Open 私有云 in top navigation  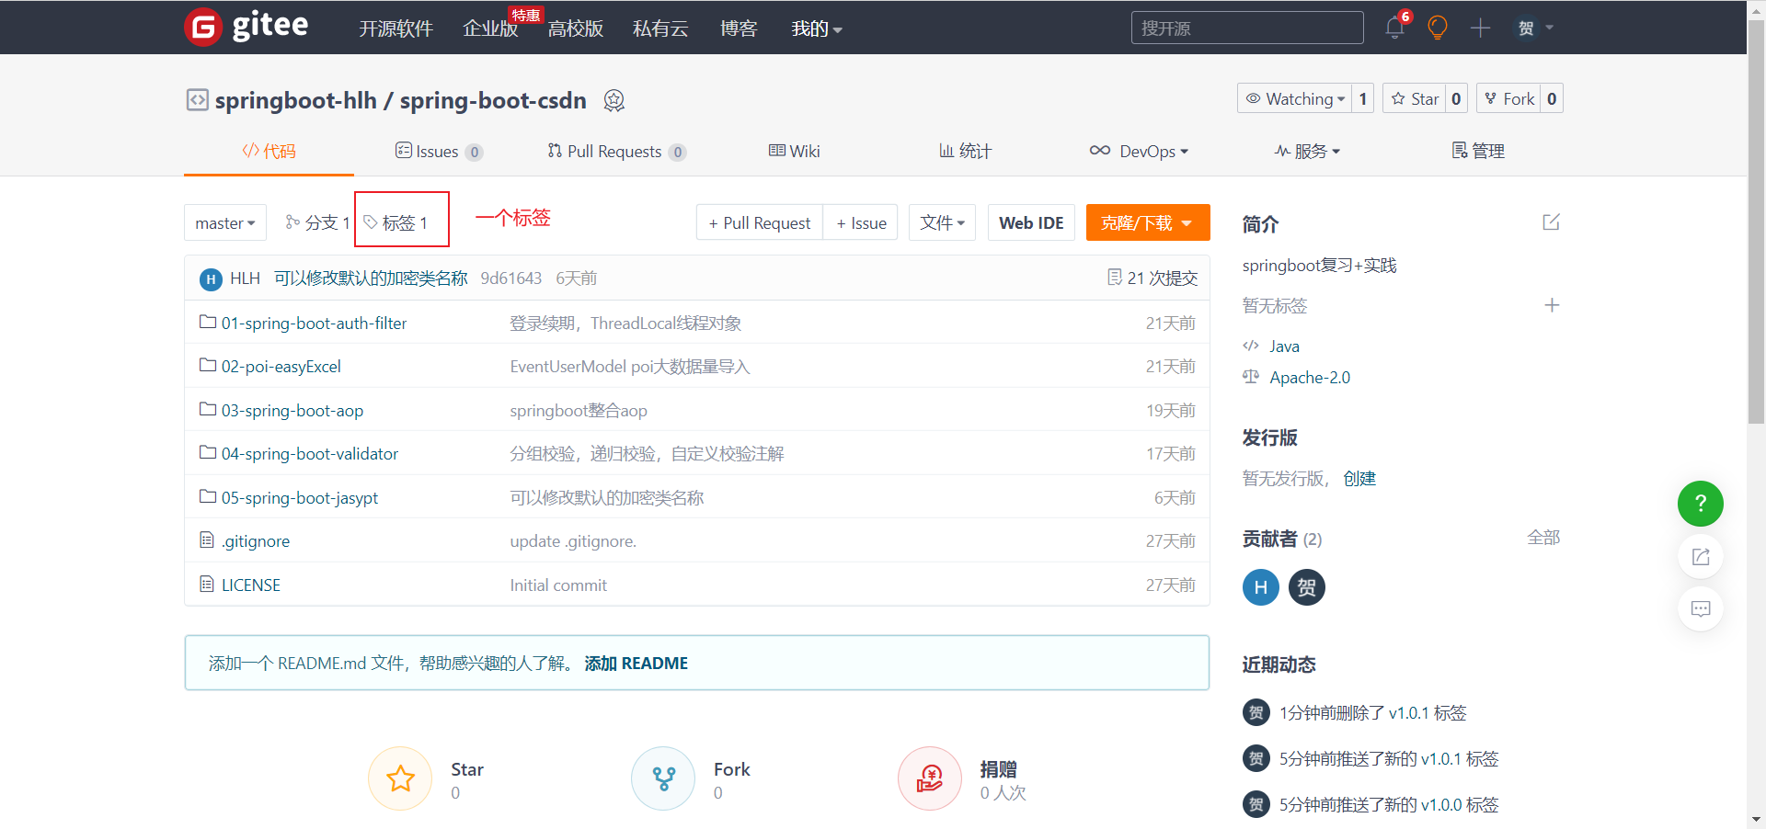tap(660, 28)
